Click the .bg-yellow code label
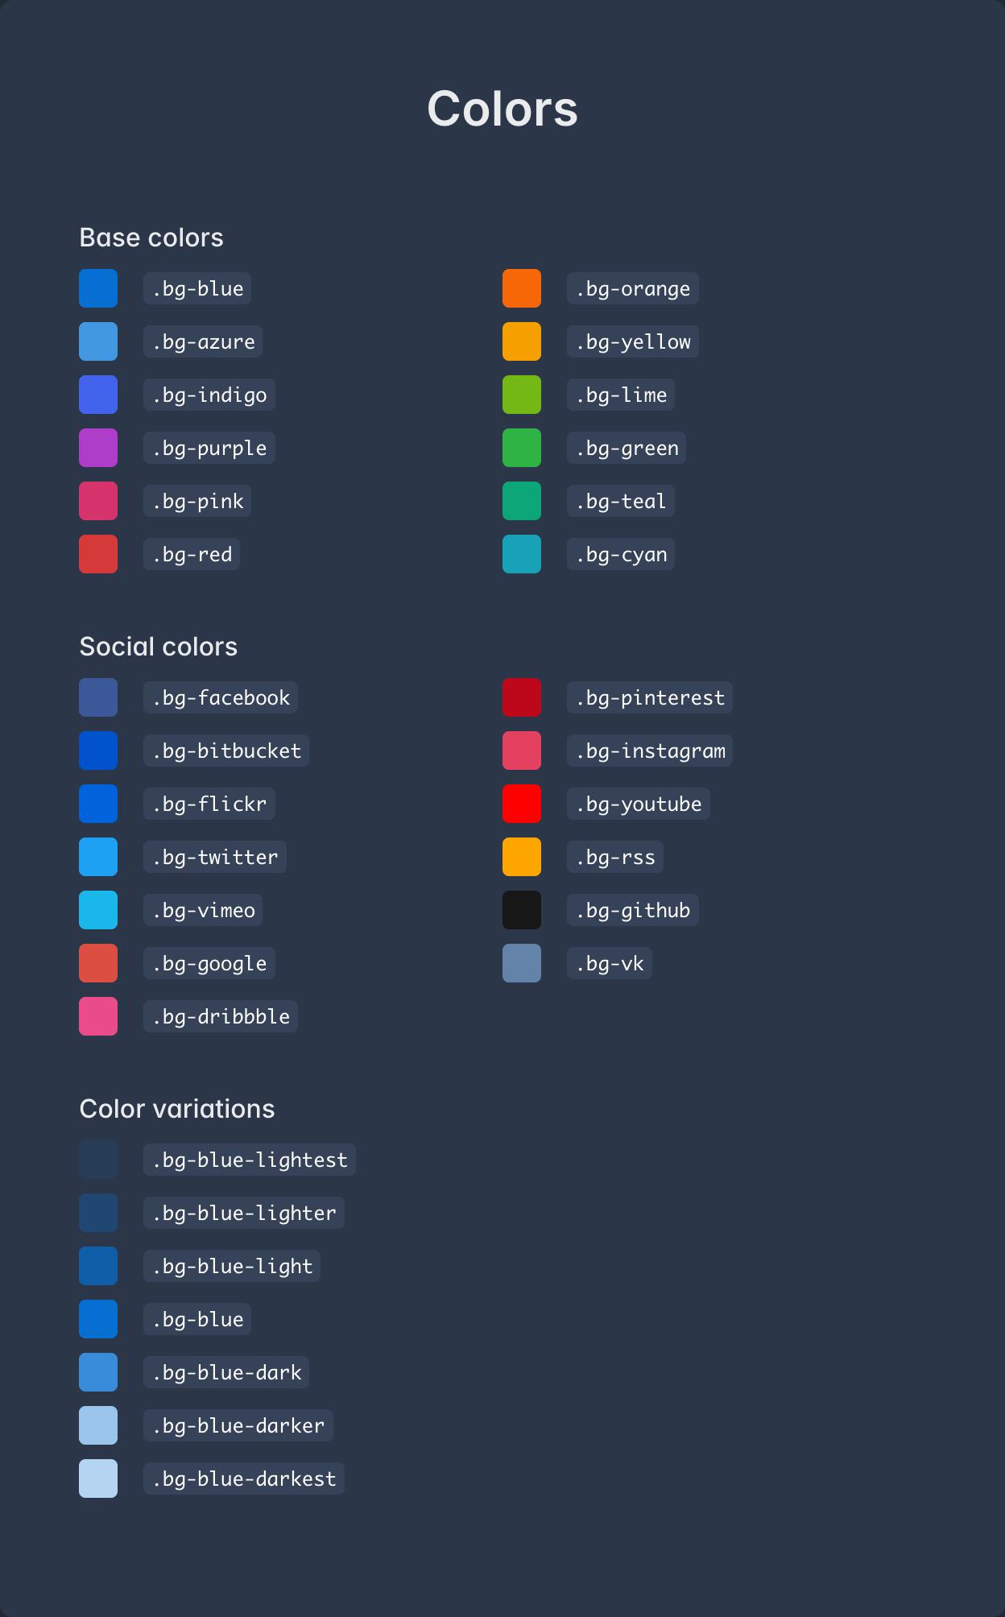1005x1617 pixels. (x=633, y=341)
